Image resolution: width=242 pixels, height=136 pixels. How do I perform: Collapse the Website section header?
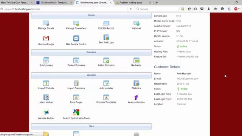(91, 75)
